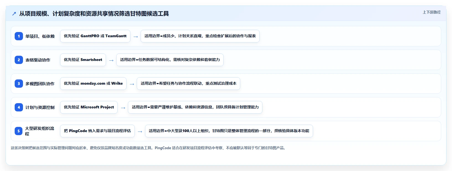The height and width of the screenshot is (171, 452).
Task: Click the 大型研发组织流程 label
Action: click(40, 131)
